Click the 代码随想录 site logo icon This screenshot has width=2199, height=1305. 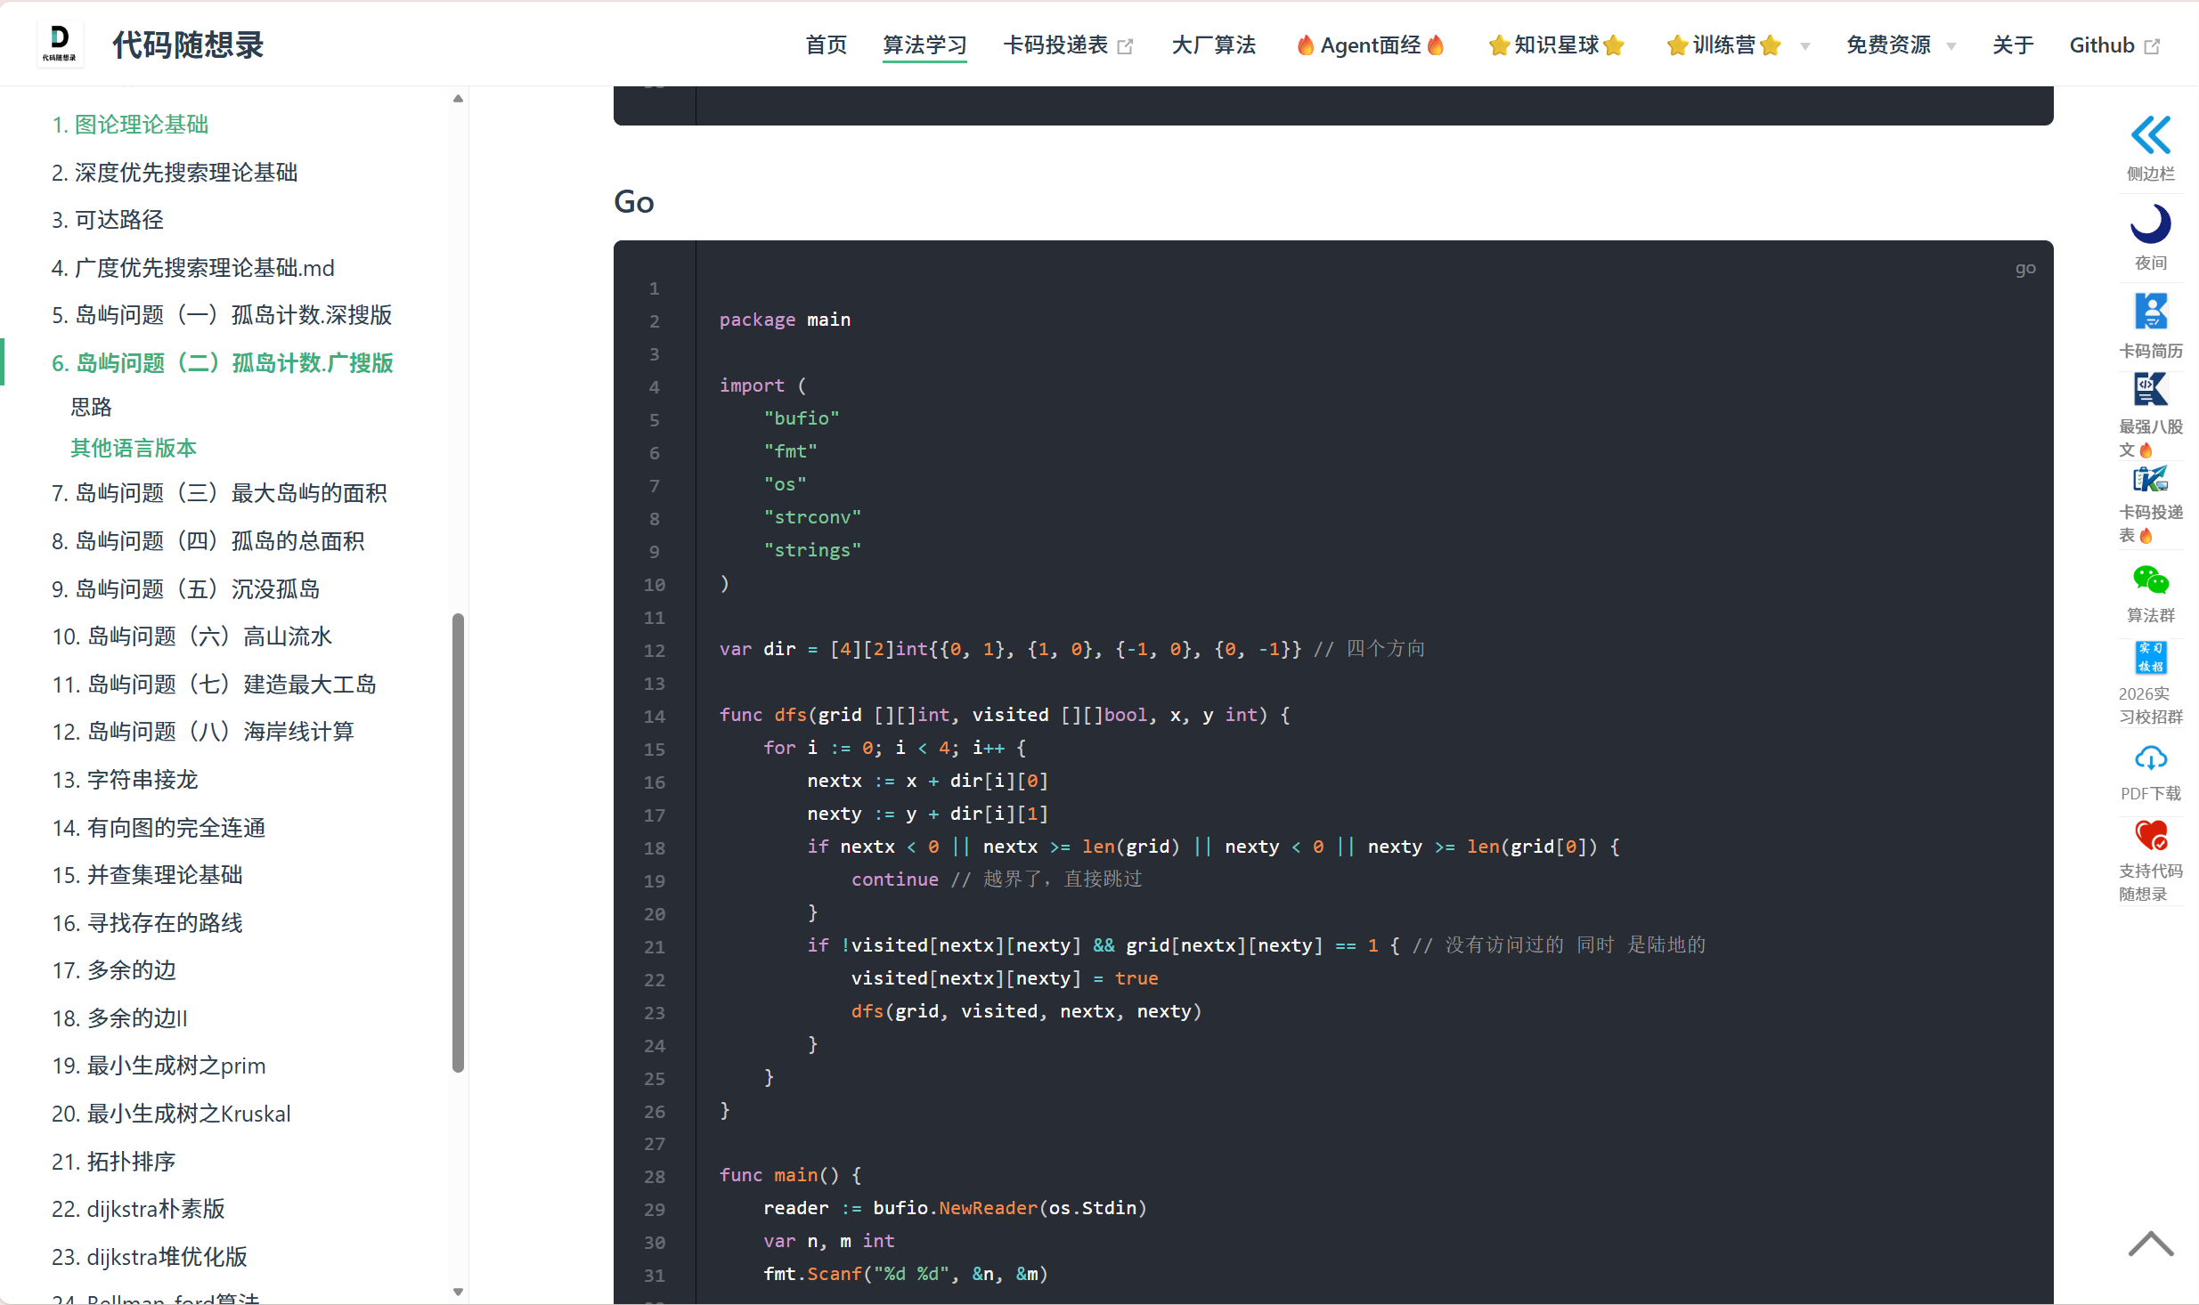click(61, 44)
